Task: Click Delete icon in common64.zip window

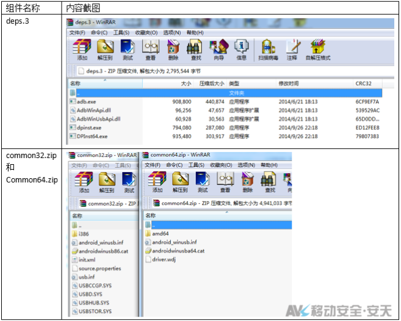Action: (248, 182)
